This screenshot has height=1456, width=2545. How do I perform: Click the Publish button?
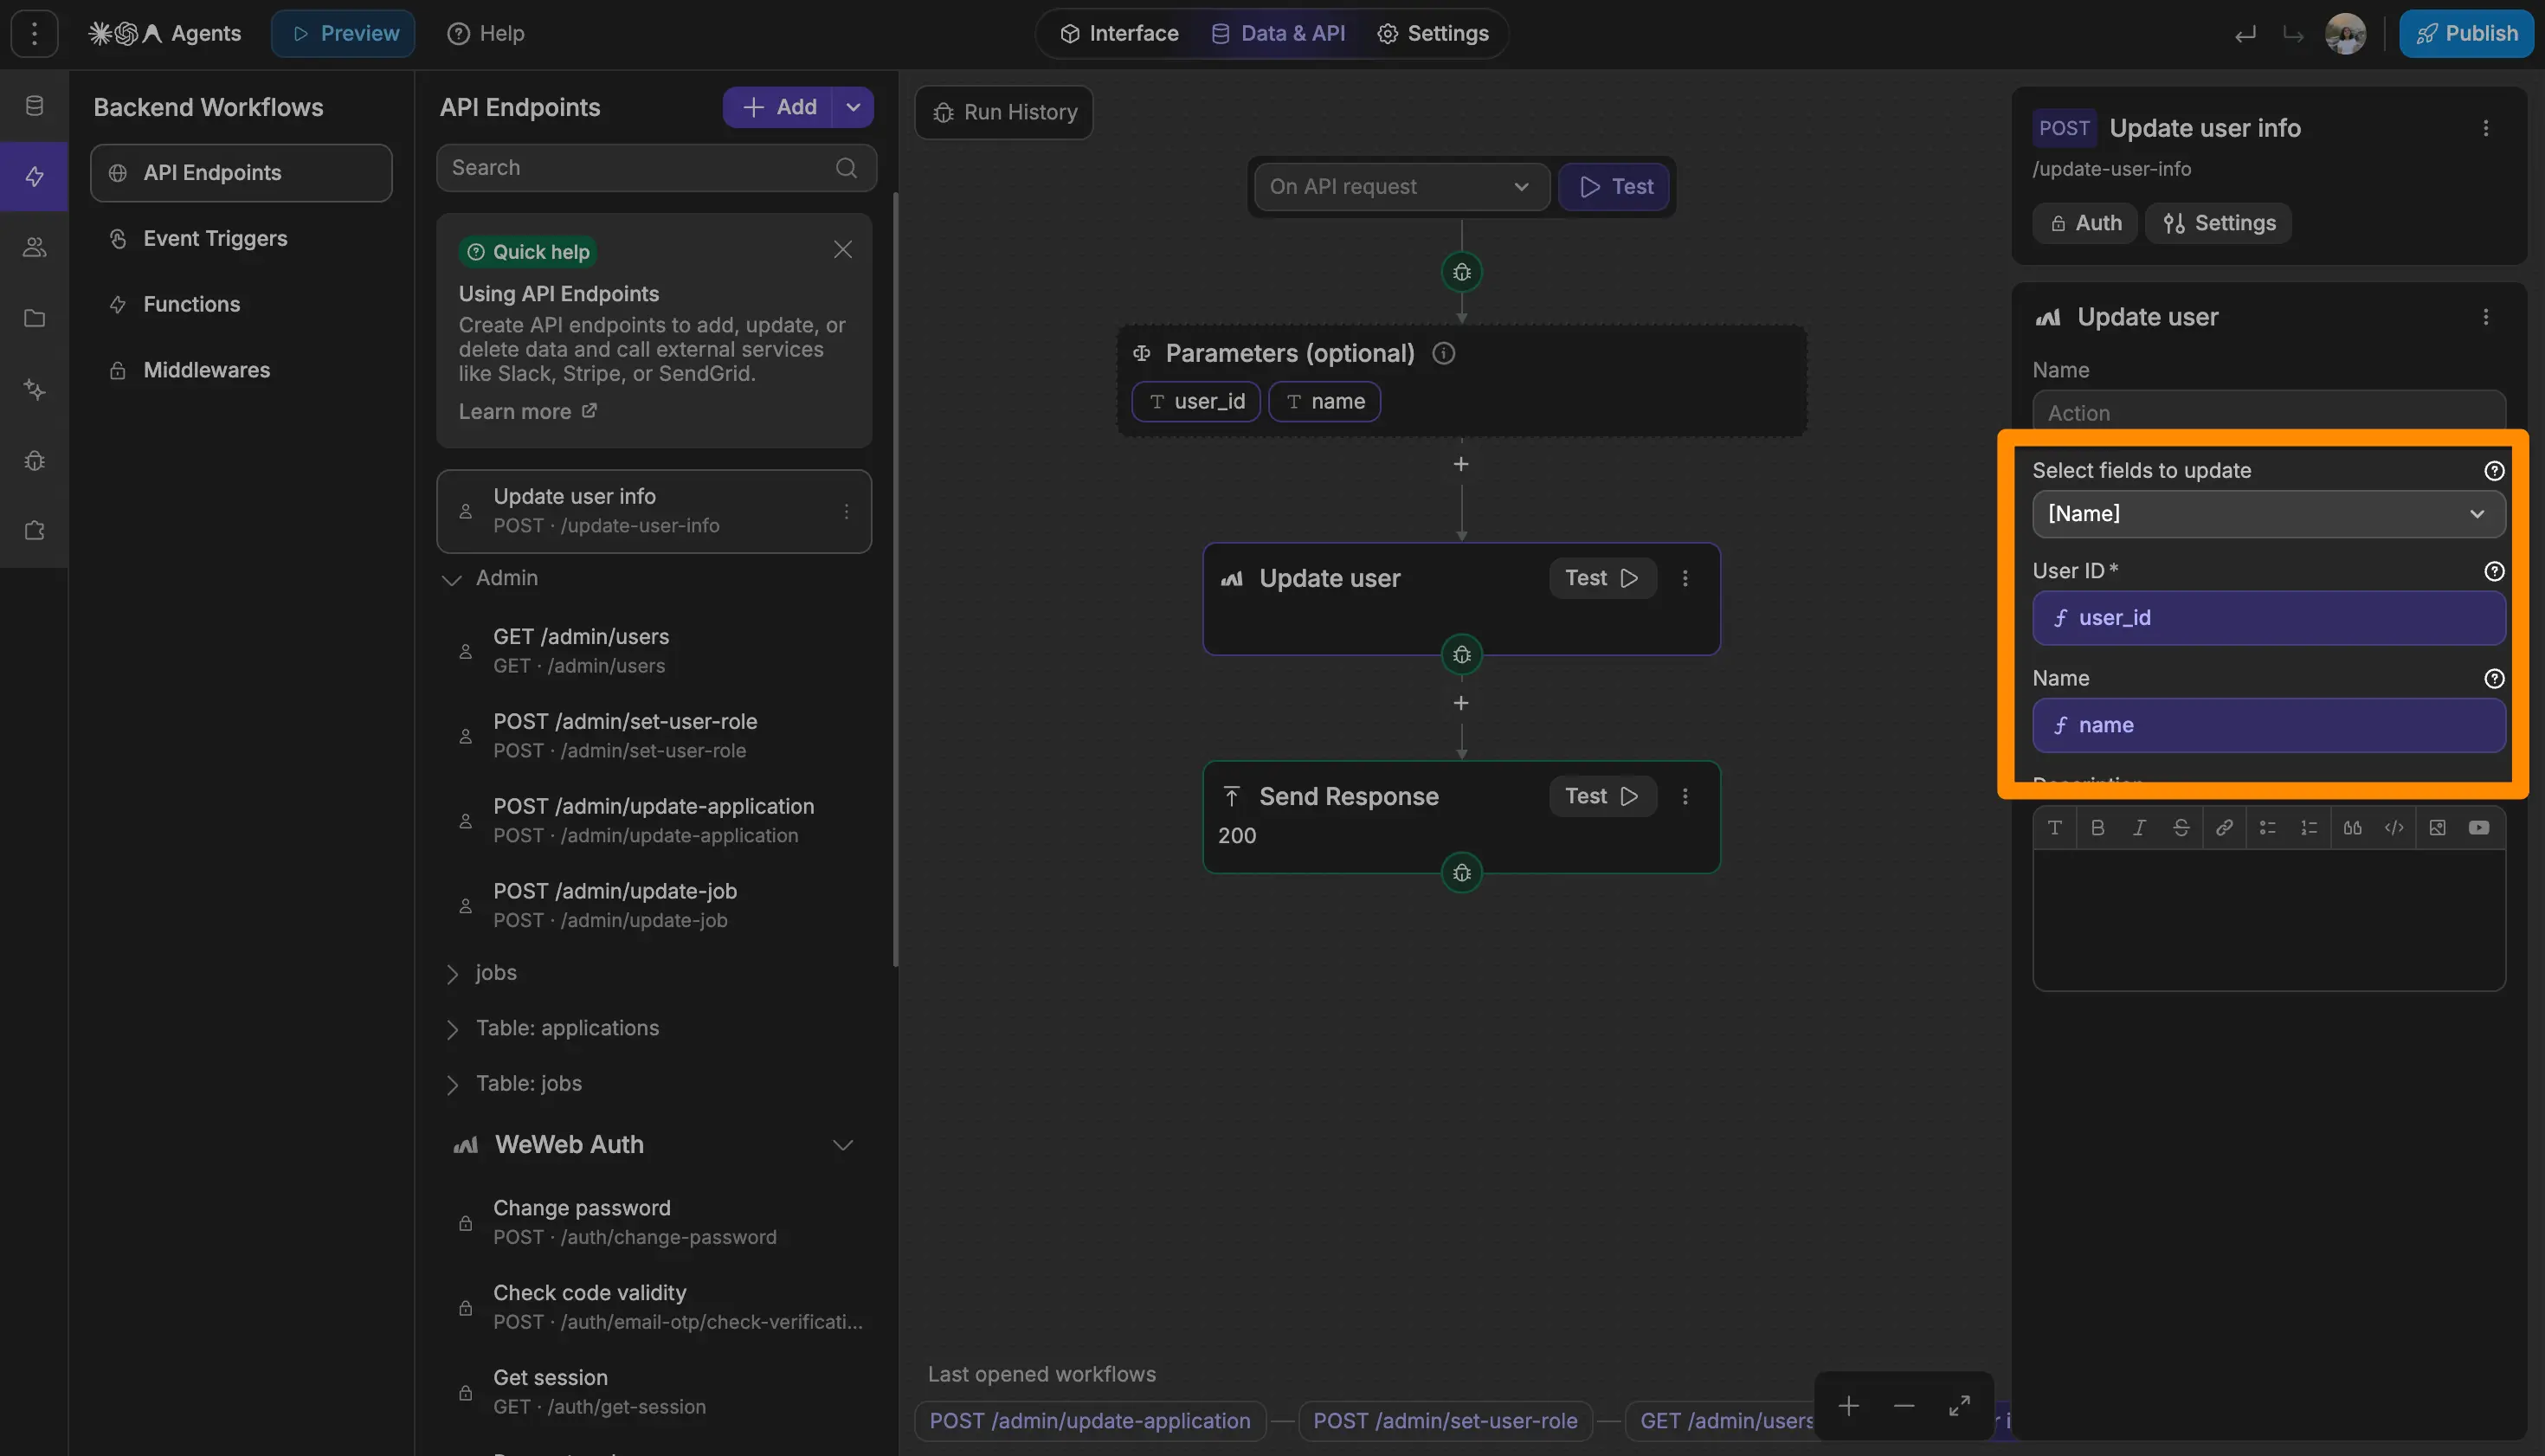(2466, 33)
